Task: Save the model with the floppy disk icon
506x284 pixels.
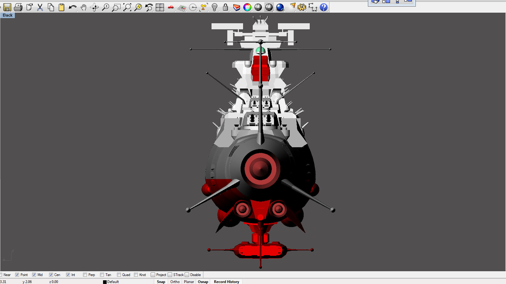Action: (x=7, y=7)
